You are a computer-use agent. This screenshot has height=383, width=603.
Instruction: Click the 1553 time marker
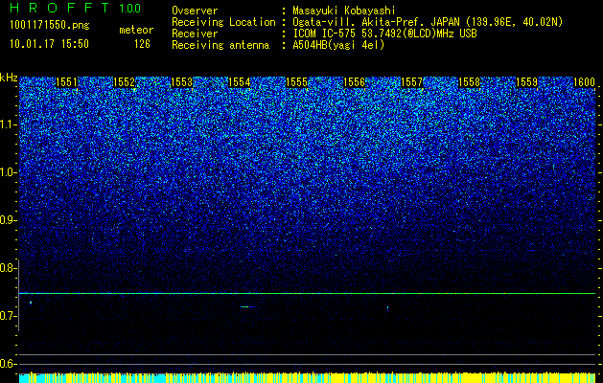point(181,82)
